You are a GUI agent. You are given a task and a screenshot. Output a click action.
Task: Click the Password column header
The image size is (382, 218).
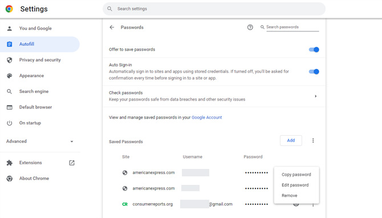coord(253,157)
